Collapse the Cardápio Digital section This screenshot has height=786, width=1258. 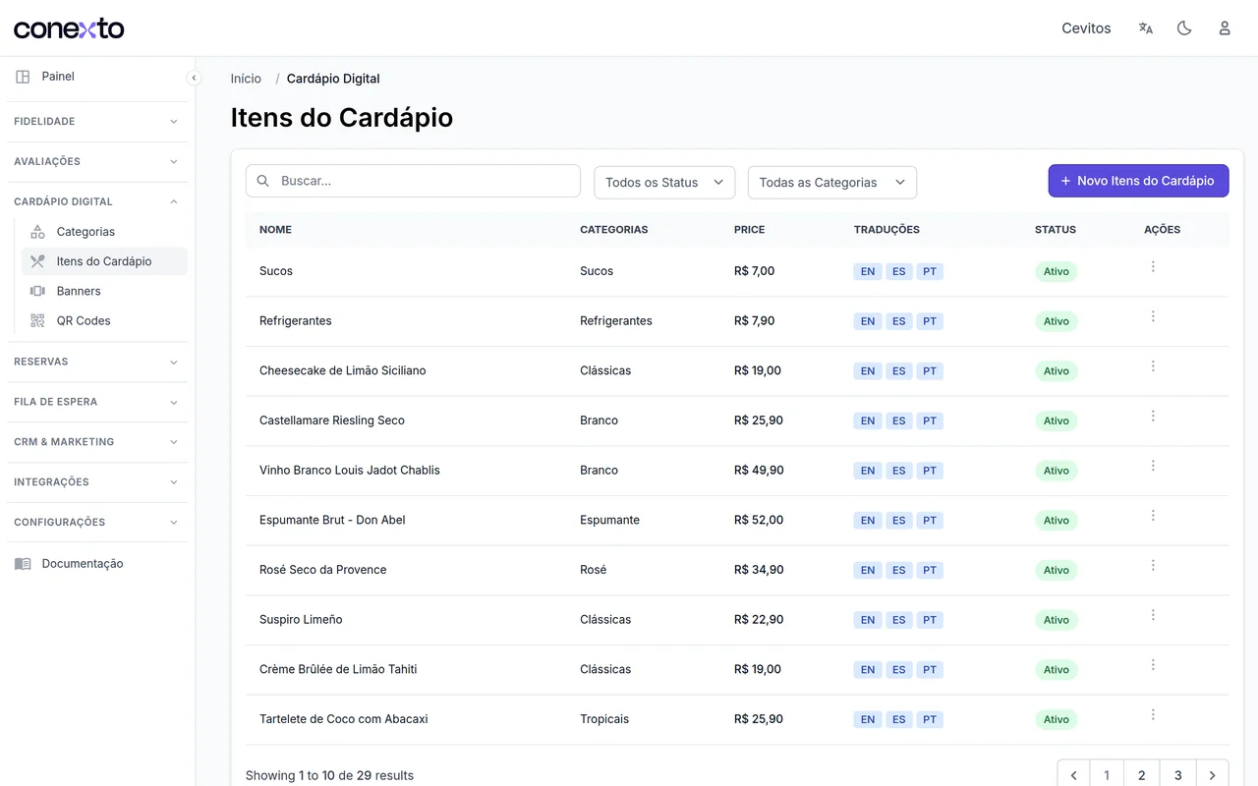click(x=97, y=201)
